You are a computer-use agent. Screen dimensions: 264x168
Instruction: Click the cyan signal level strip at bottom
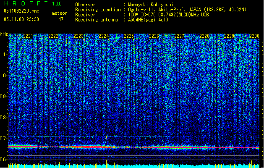click(x=134, y=166)
